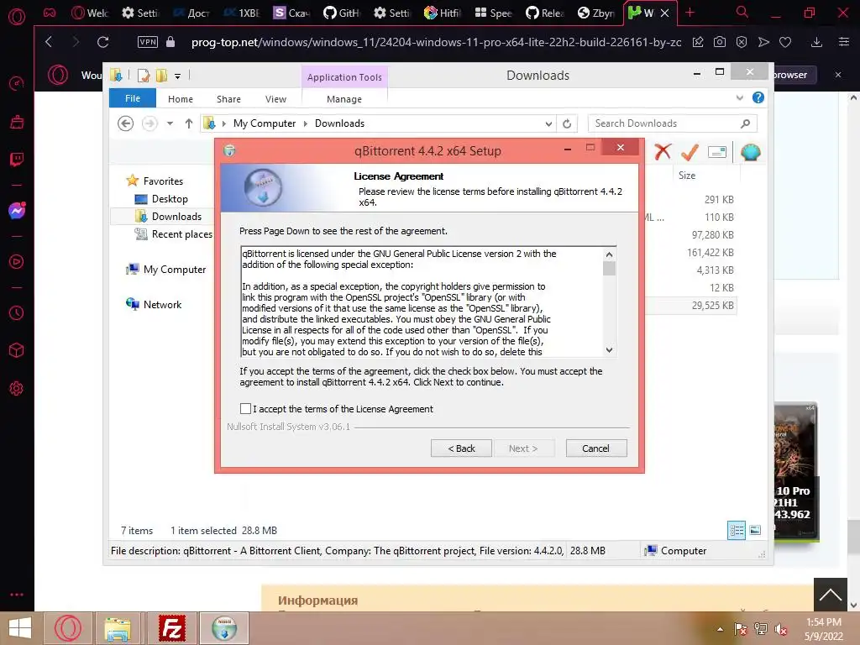This screenshot has width=860, height=645.
Task: Open the Manage ribbon tab
Action: 343,99
